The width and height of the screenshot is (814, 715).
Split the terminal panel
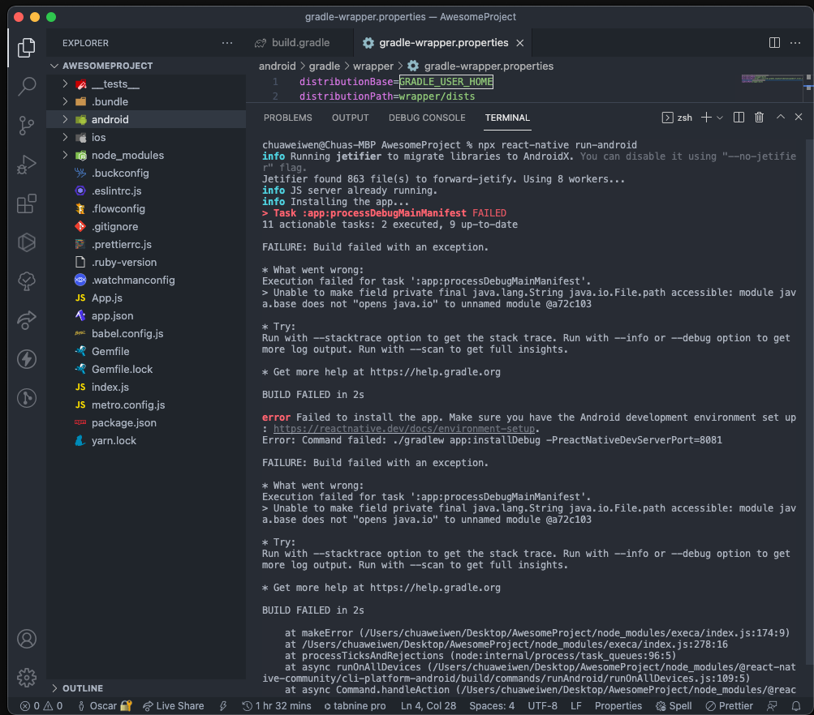pyautogui.click(x=739, y=118)
